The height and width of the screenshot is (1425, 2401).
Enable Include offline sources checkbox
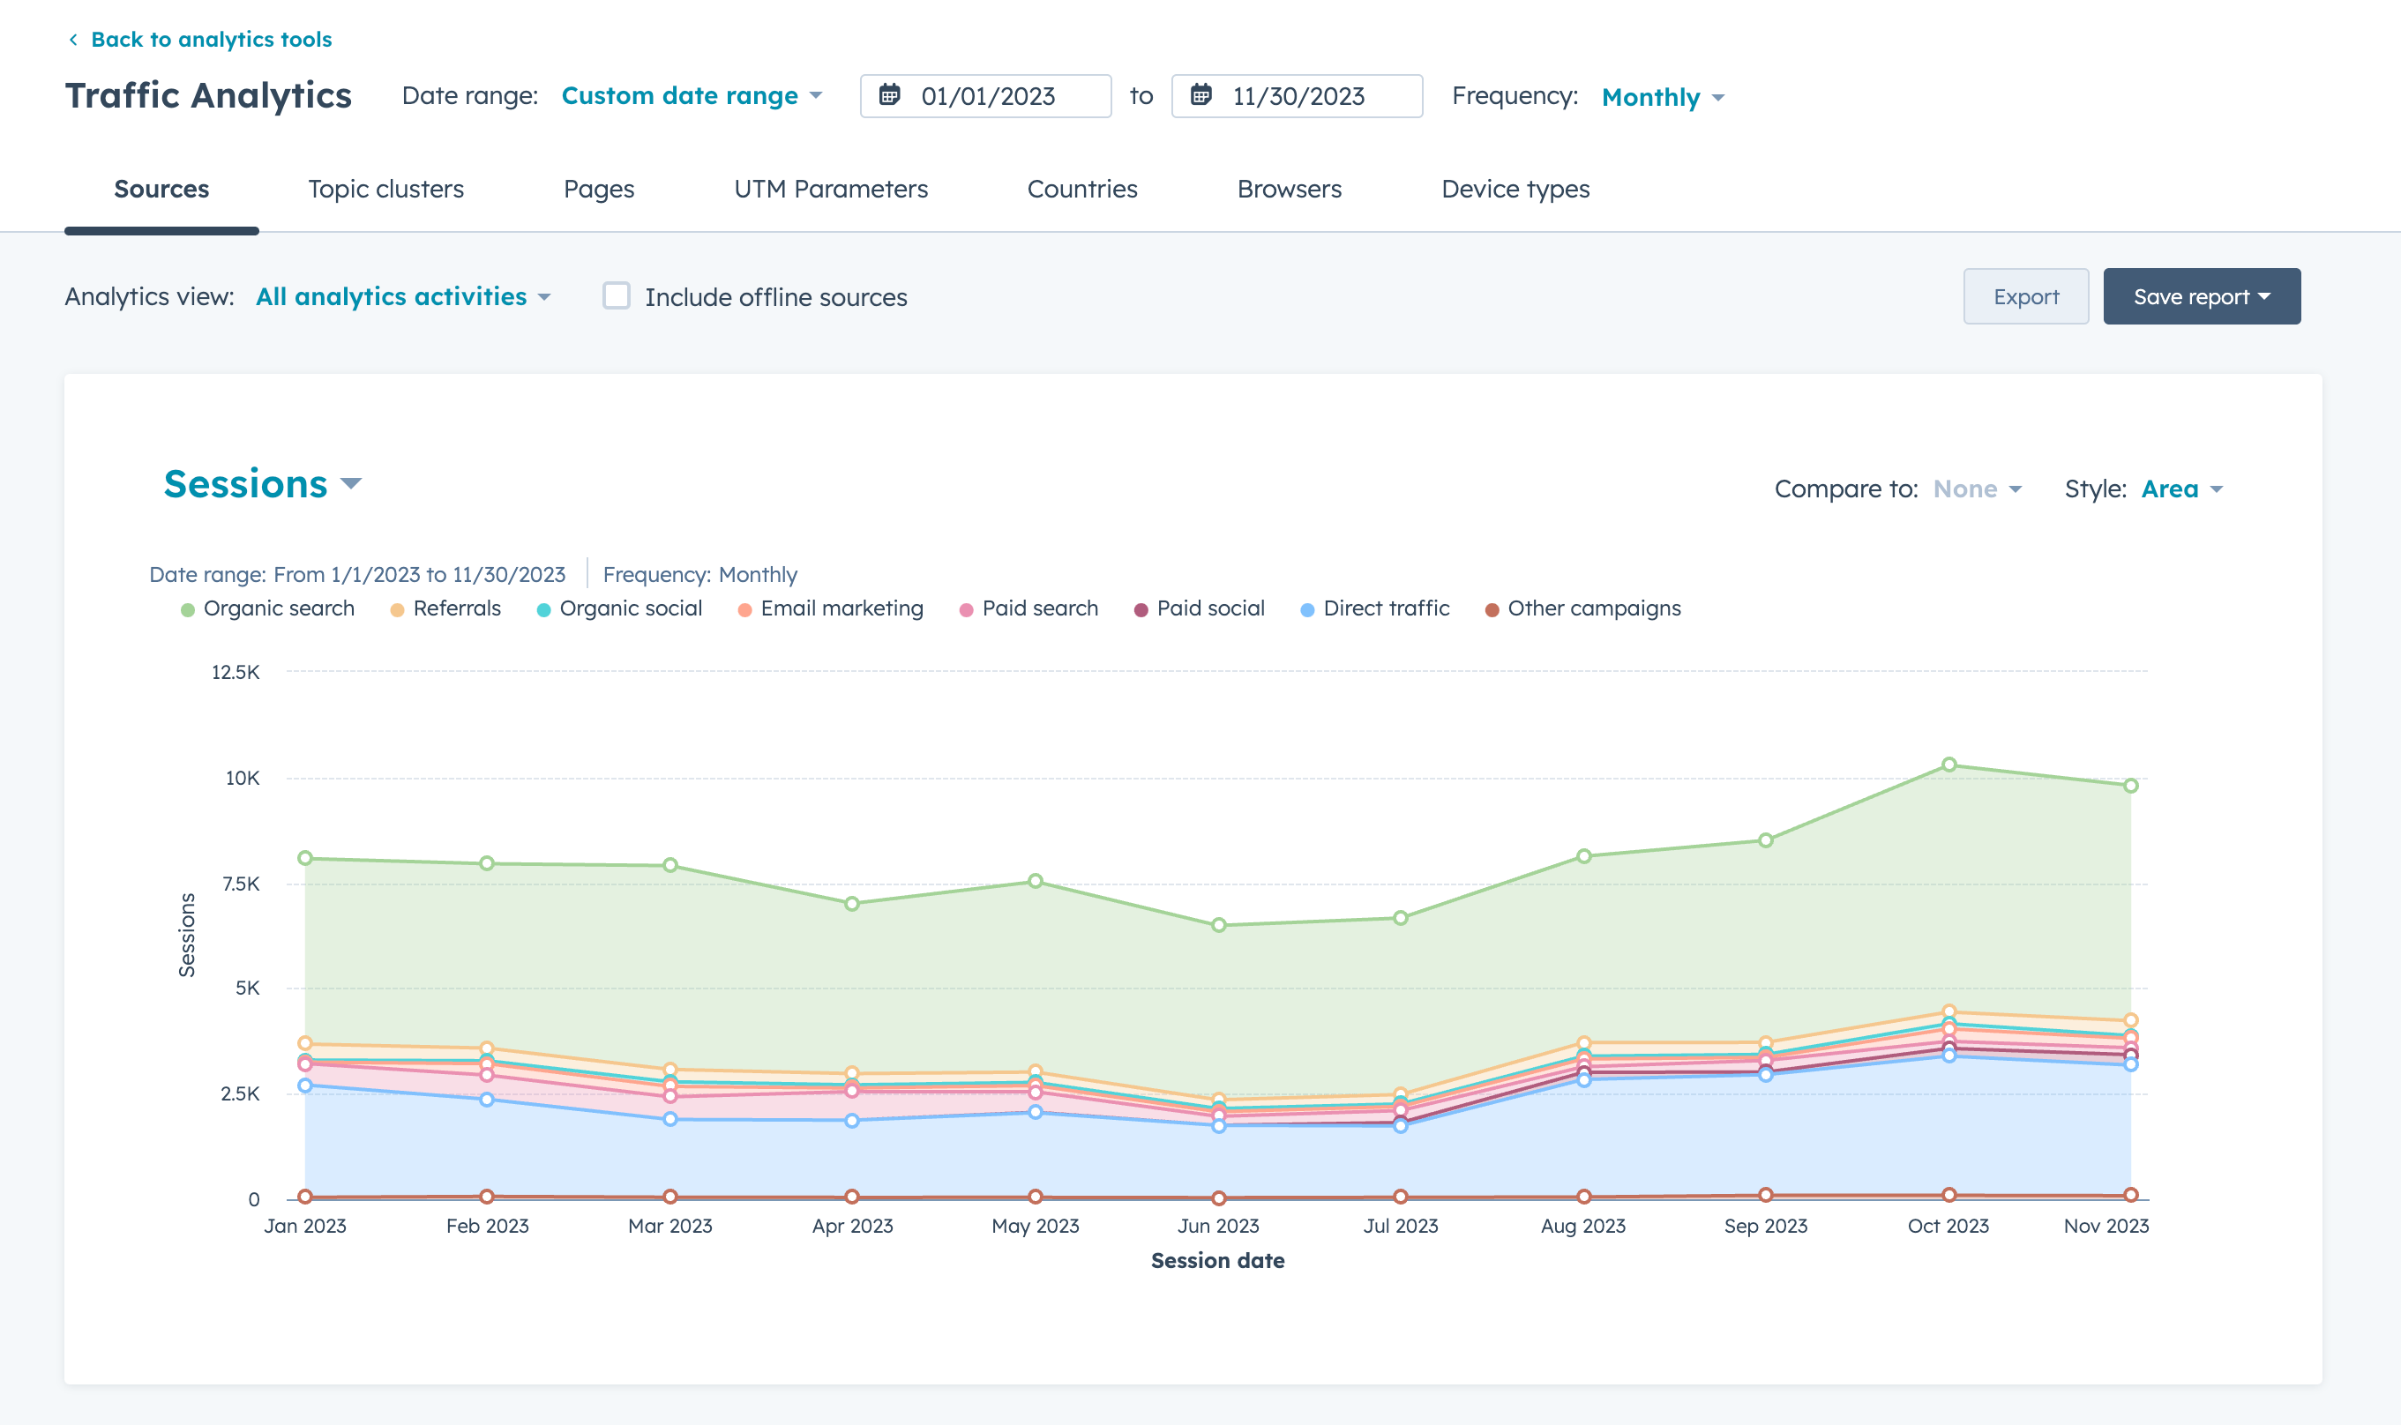coord(617,295)
